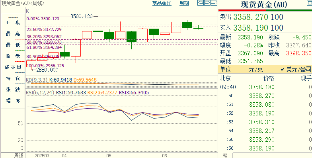Toggle the panel layout icon

(x=214, y=3)
